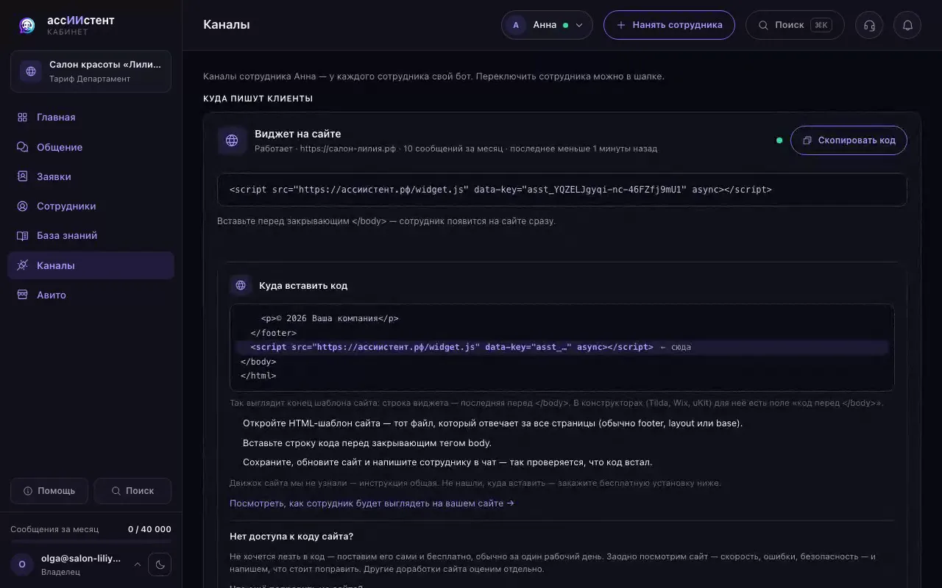Open the Анна employee switcher dropdown
The height and width of the screenshot is (588, 942).
pyautogui.click(x=547, y=25)
